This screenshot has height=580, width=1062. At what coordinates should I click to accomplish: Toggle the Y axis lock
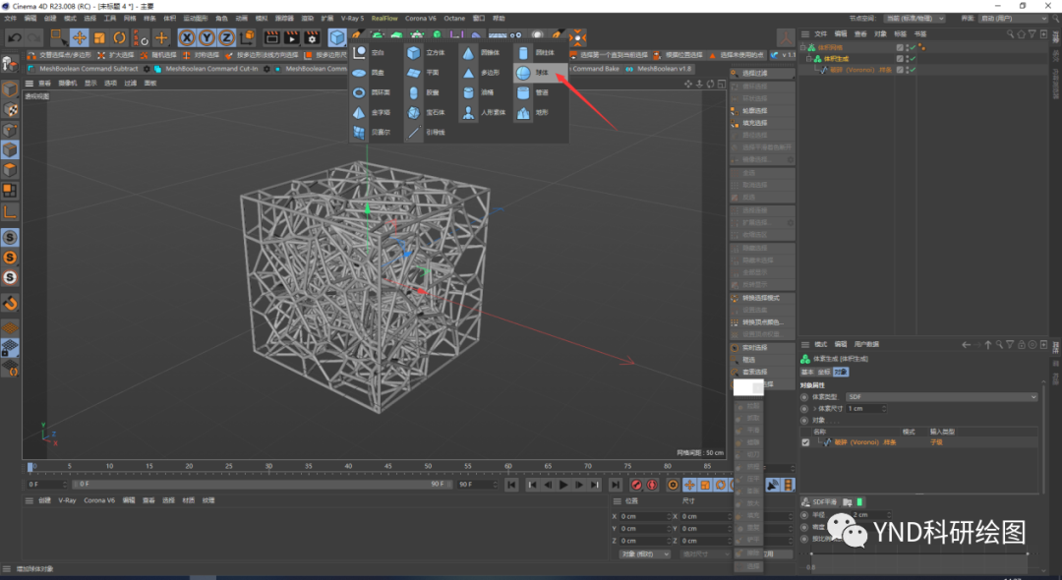(x=207, y=38)
